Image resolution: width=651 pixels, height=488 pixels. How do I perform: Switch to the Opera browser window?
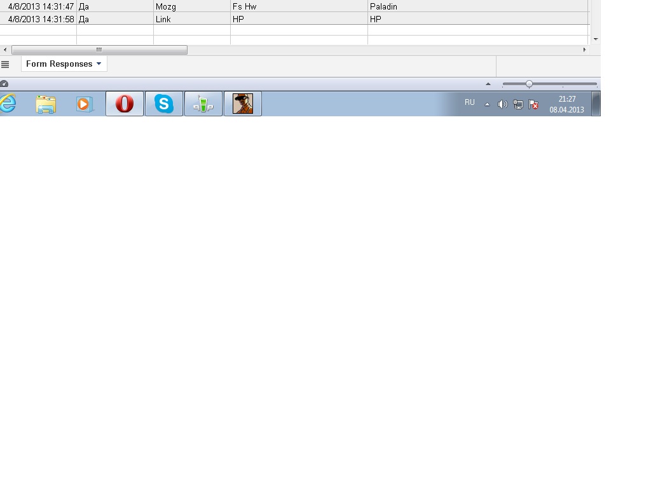coord(125,104)
